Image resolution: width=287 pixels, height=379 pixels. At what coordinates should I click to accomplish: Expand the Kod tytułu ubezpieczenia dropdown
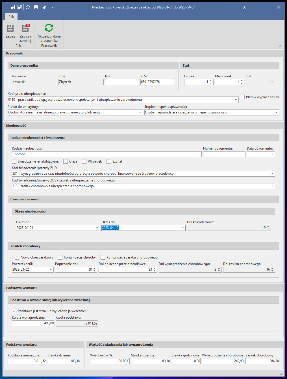236,100
